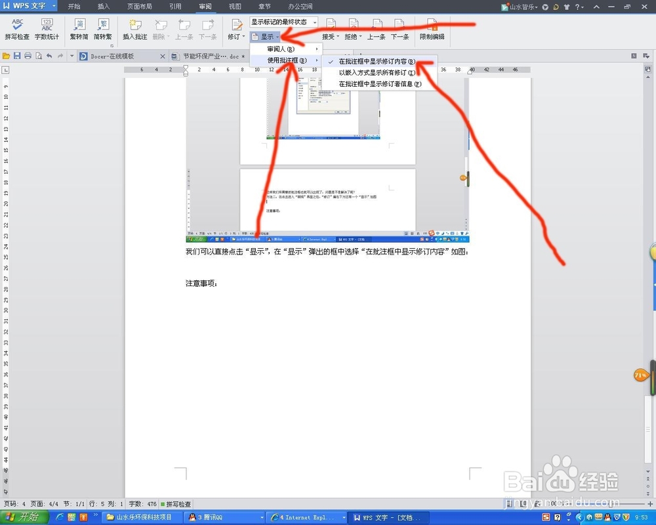Click the 拼写检查 spell check ribbon icon
Viewport: 656px width, 525px height.
(17, 29)
